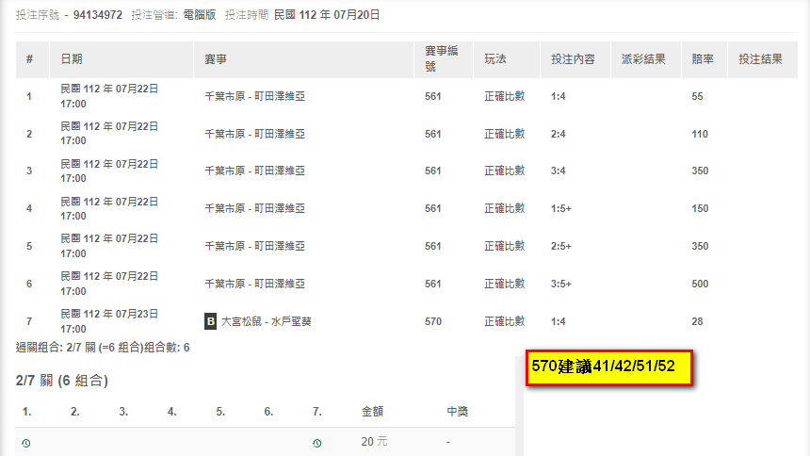Click the bet content 2:5+

[561, 246]
